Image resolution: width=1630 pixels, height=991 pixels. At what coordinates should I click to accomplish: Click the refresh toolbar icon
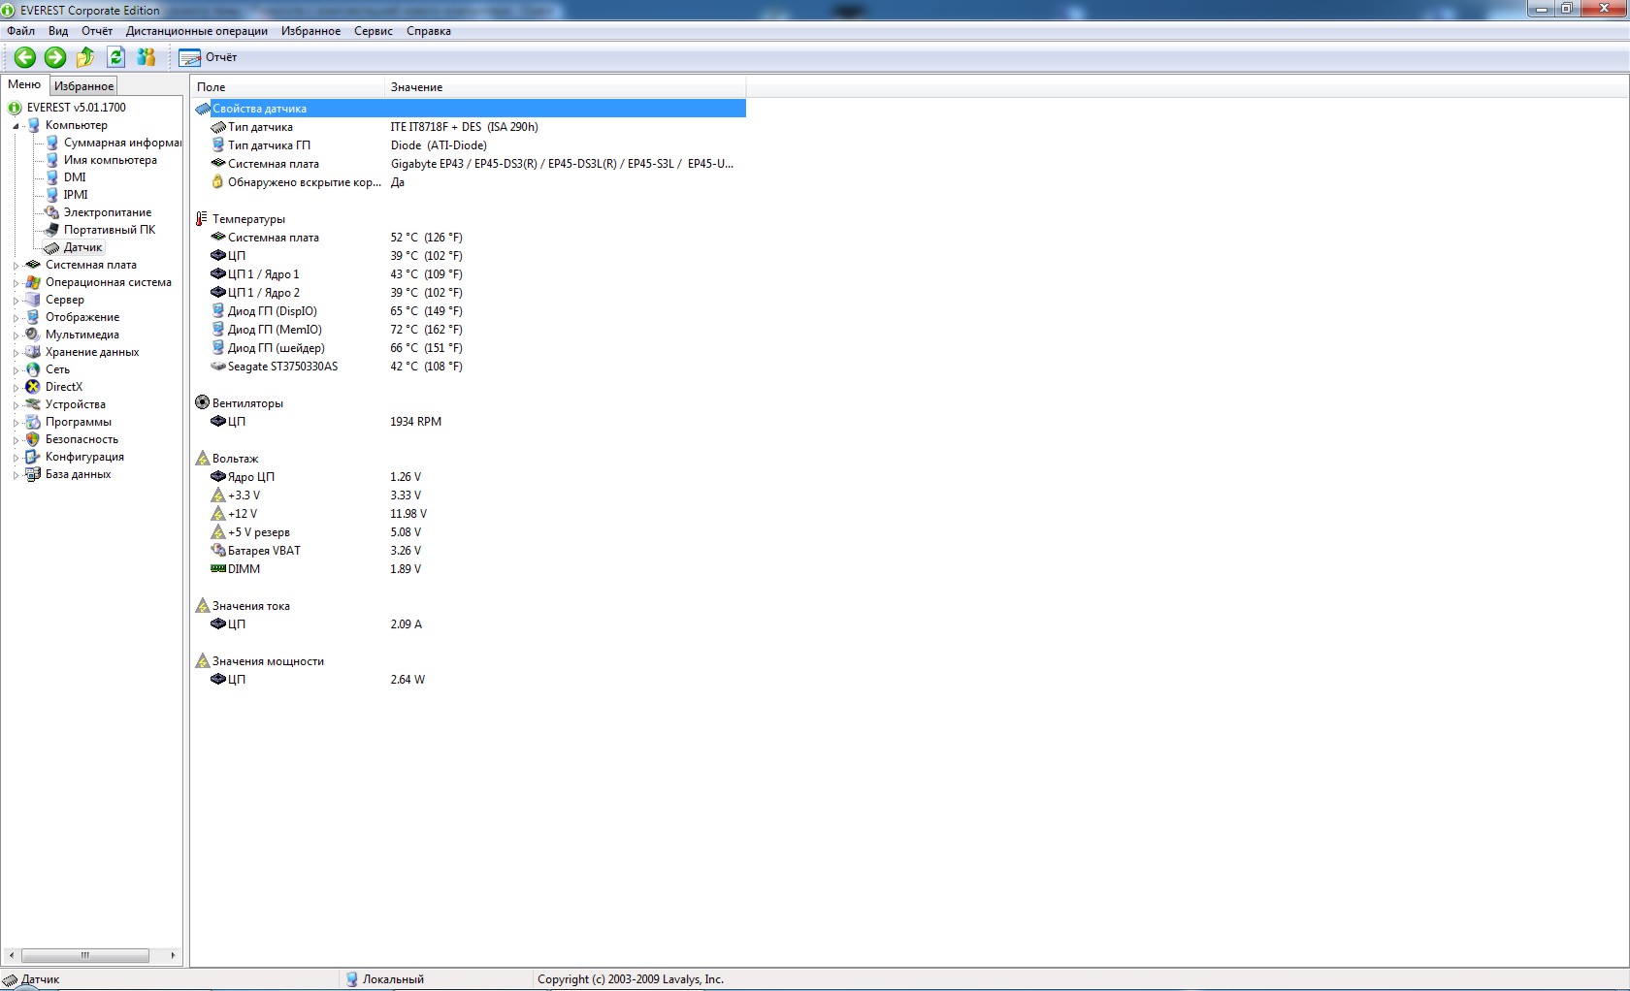pos(115,57)
